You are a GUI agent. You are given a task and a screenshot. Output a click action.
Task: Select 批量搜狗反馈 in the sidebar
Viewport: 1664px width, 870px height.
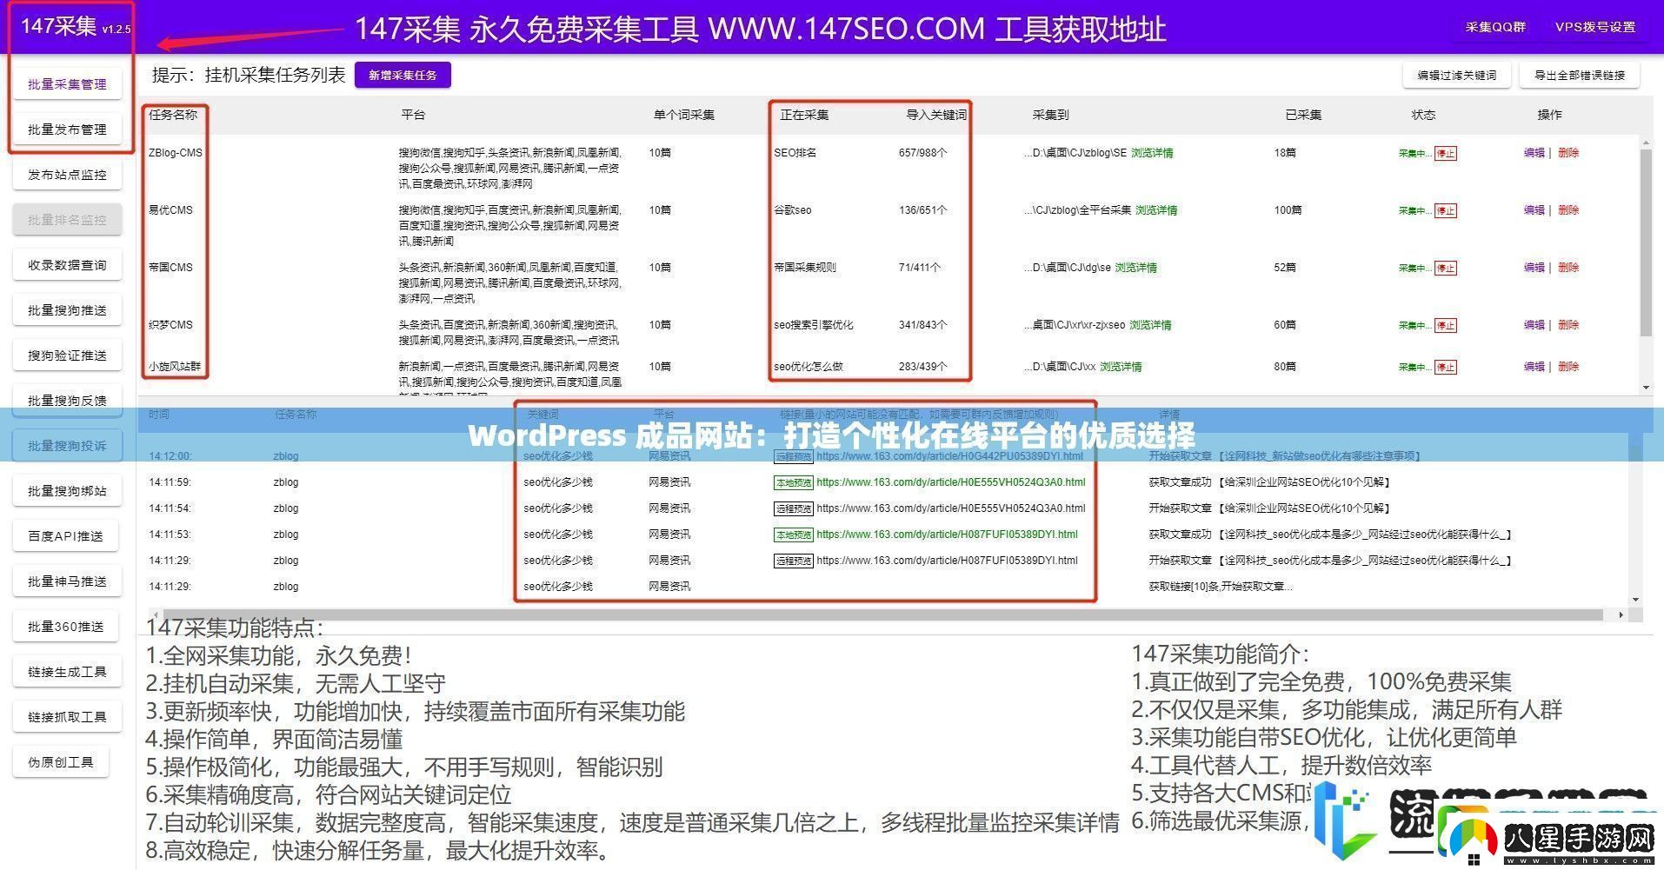pyautogui.click(x=67, y=401)
